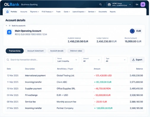Open the FX & Treasury menu dropdown
This screenshot has width=150, height=117.
tap(47, 12)
